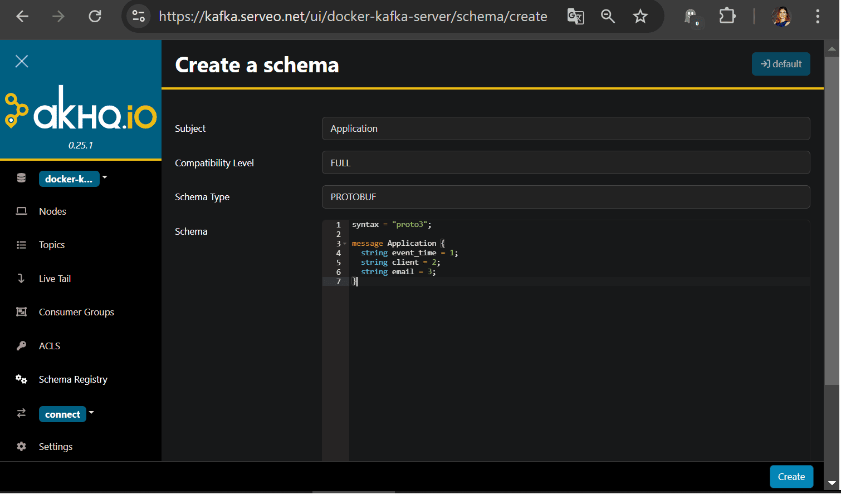Collapse the message Application code fold arrow

click(x=345, y=244)
